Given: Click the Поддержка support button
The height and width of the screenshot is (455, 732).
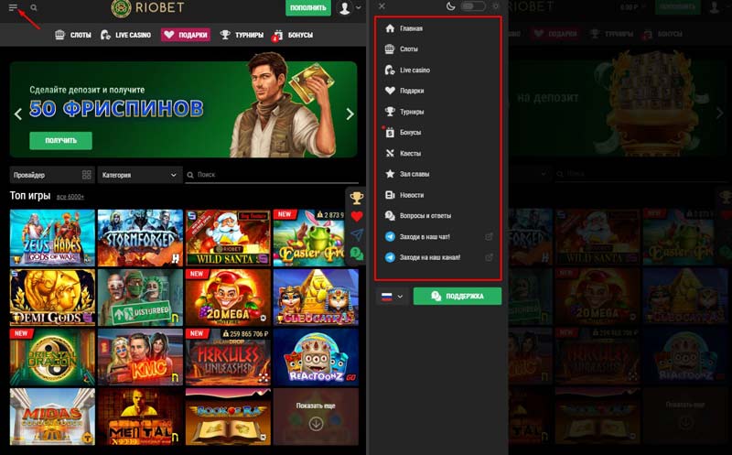Looking at the screenshot, I should click(x=457, y=297).
